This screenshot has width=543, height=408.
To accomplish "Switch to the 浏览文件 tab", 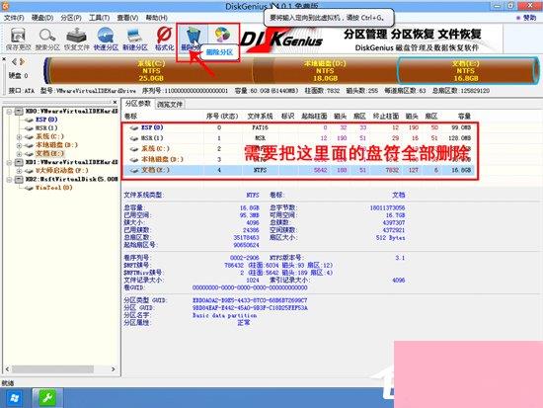I will tap(170, 104).
